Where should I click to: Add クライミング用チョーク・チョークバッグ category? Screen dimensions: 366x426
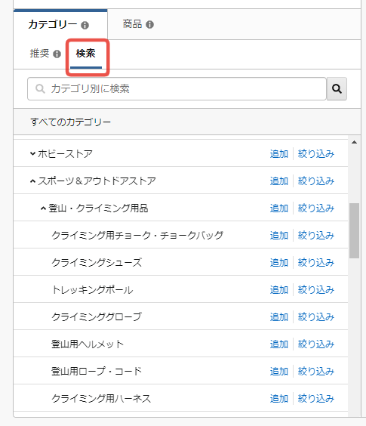click(x=279, y=236)
